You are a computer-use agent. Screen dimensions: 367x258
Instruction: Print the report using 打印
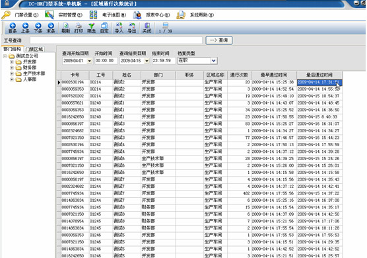click(79, 28)
